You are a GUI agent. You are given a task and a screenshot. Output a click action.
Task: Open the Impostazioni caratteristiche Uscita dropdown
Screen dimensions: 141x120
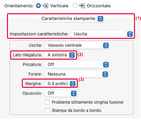[x=102, y=34]
